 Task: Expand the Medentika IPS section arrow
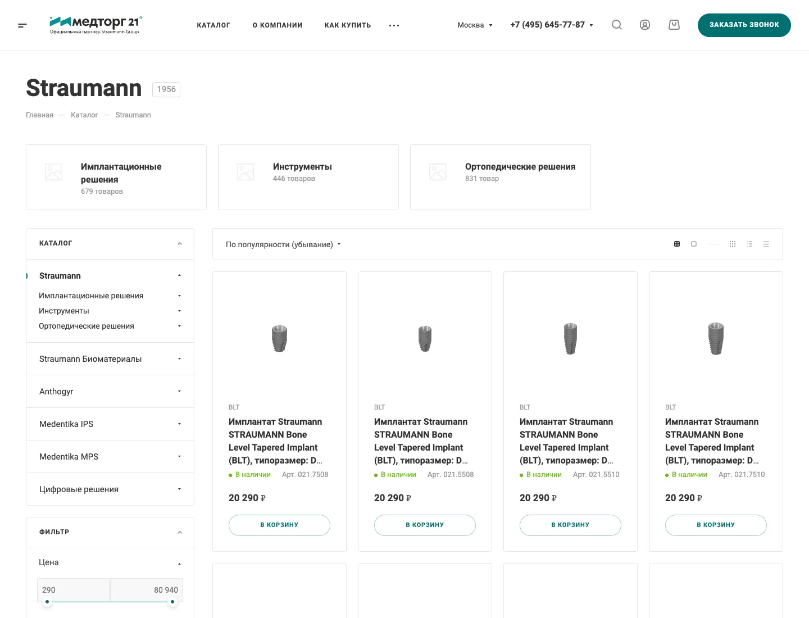179,424
